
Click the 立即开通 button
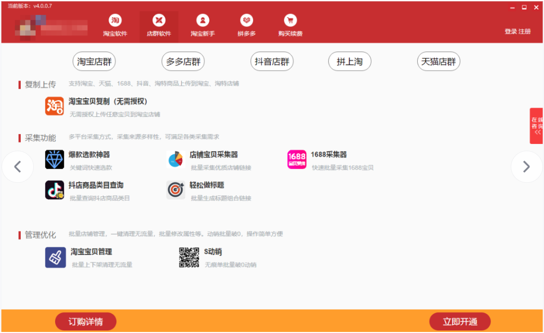point(460,322)
